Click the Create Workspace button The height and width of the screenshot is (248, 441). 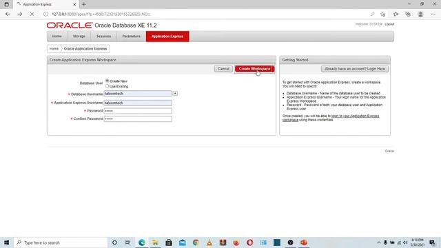[x=254, y=69]
